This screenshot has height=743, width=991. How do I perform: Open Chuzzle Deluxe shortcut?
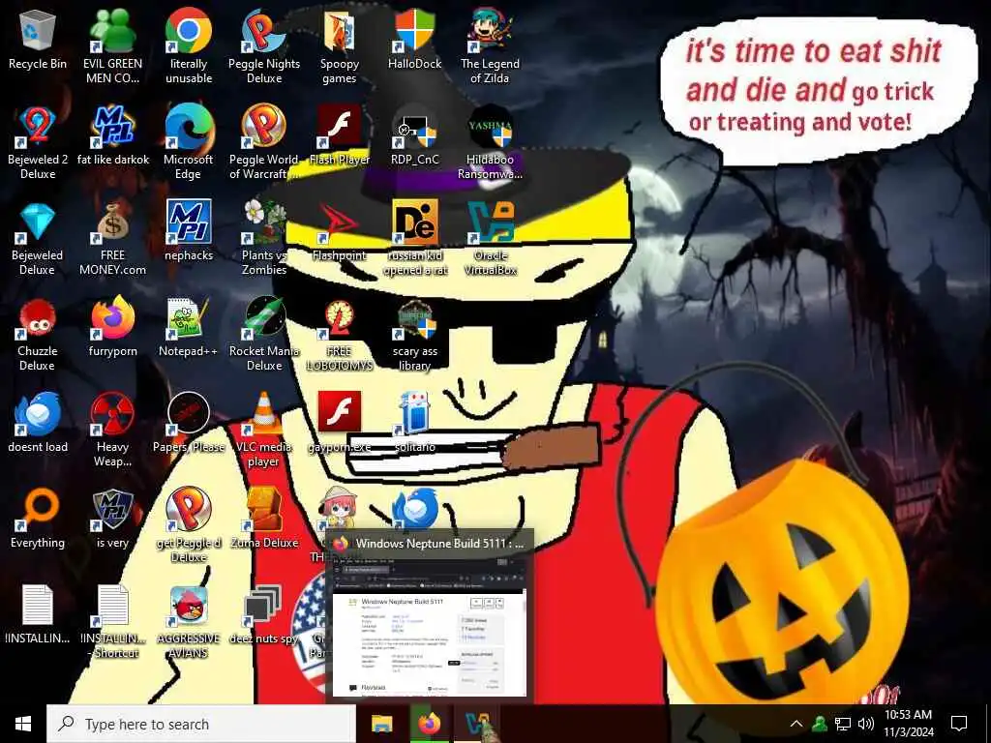38,319
